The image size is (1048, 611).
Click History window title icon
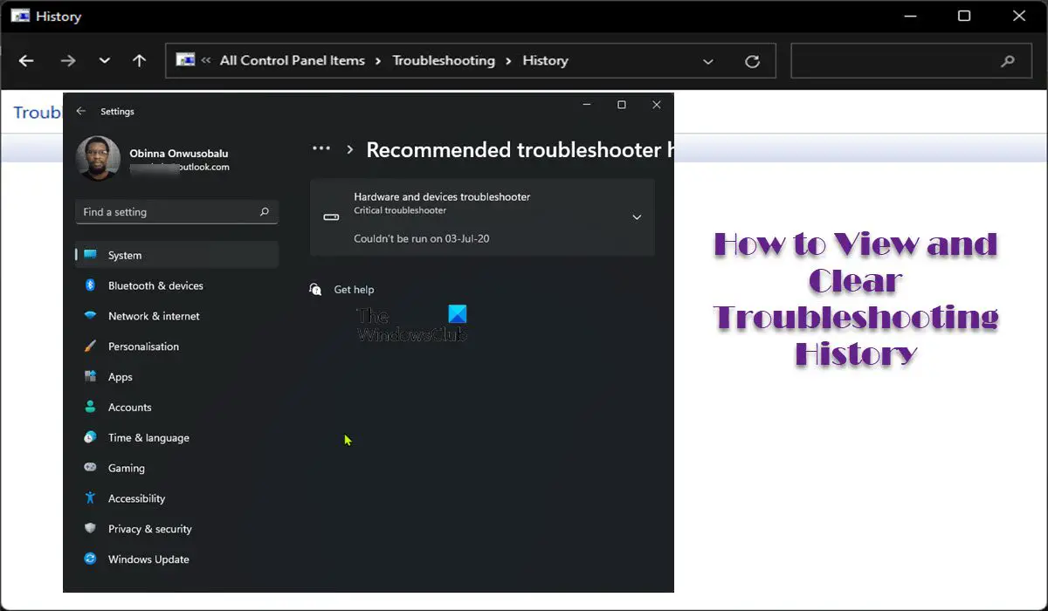coord(20,16)
